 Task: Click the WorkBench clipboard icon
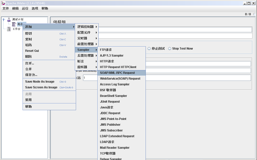[9, 29]
